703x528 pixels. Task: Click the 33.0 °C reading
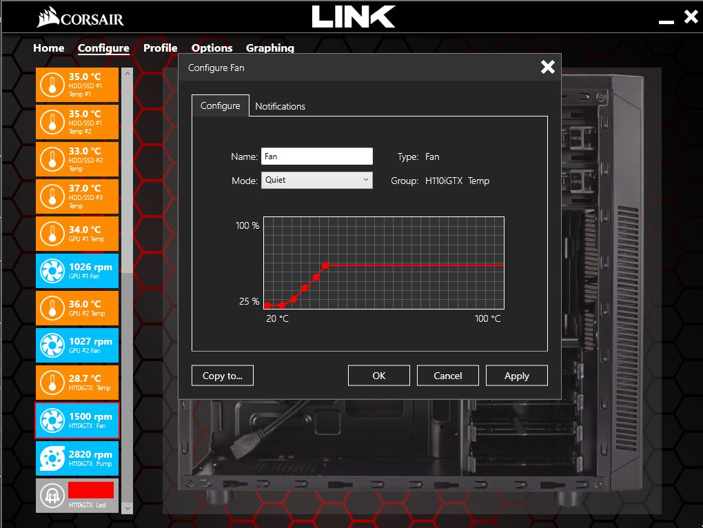(85, 151)
